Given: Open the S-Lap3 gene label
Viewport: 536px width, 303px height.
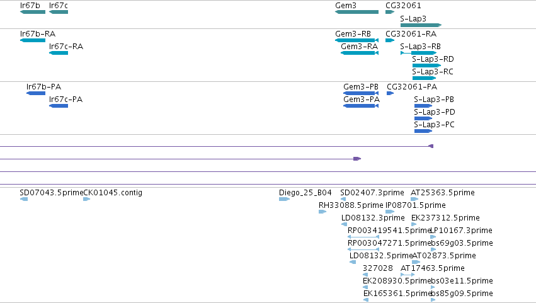Looking at the screenshot, I should coord(413,19).
